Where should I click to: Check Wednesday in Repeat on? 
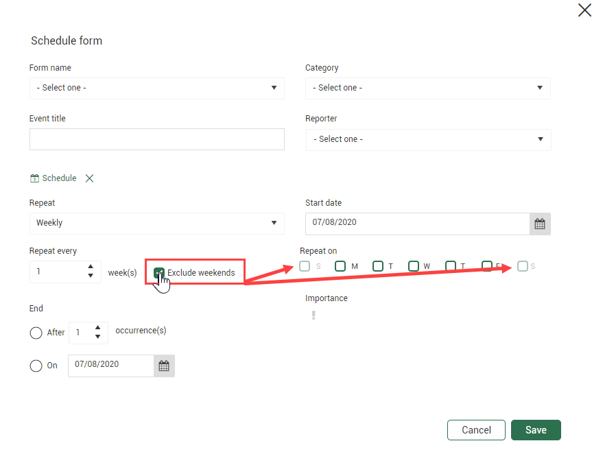413,266
